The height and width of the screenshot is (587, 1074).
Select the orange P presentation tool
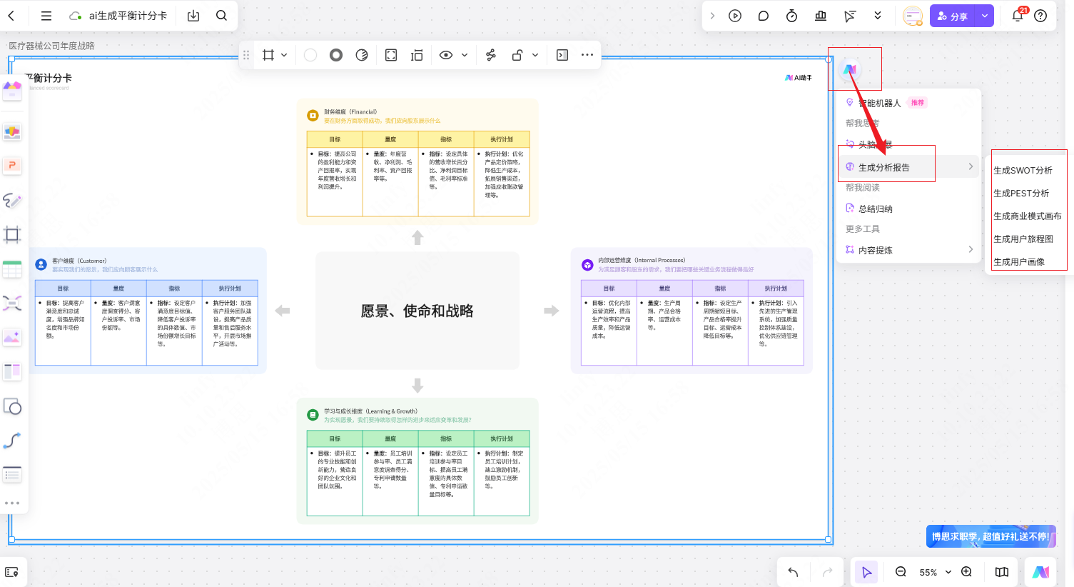coord(12,166)
